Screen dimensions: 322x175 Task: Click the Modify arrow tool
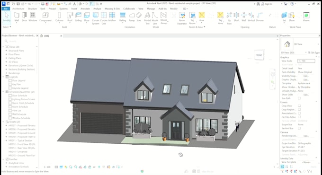pyautogui.click(x=7, y=17)
